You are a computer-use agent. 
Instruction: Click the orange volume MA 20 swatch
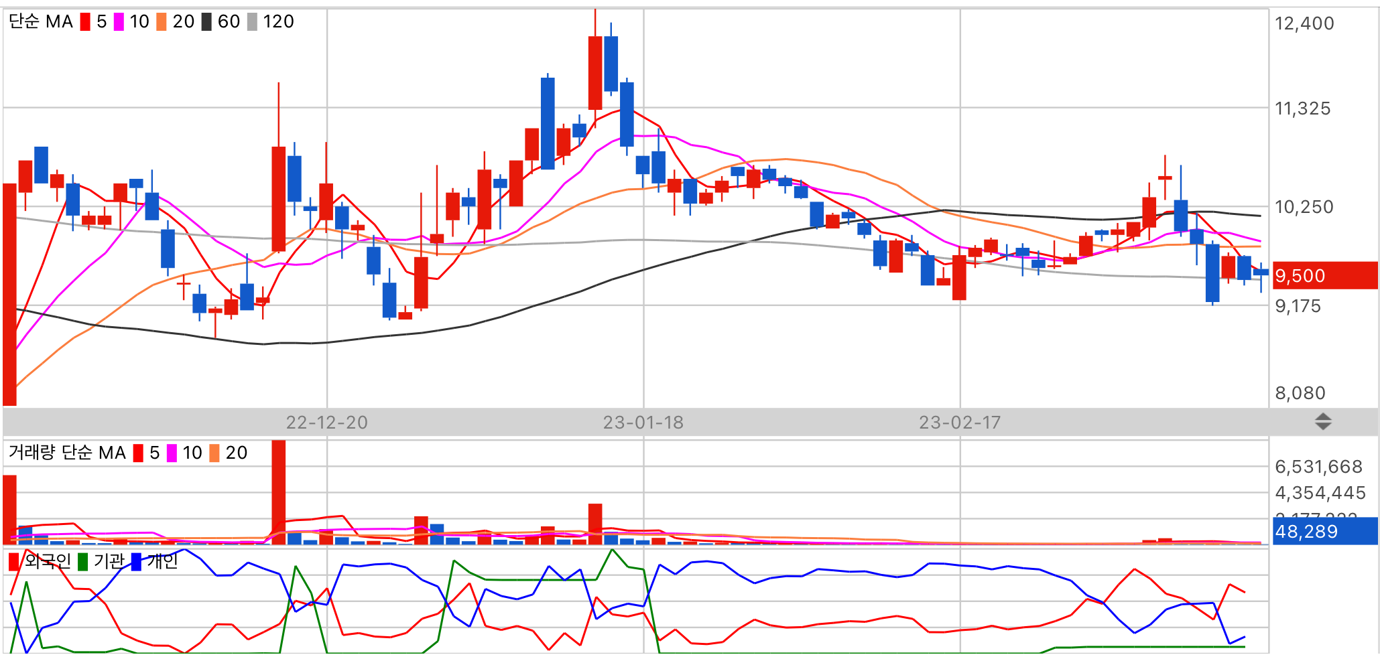coord(214,453)
